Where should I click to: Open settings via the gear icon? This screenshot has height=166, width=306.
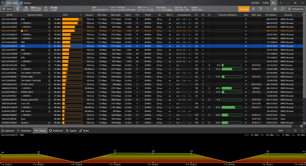(275, 9)
